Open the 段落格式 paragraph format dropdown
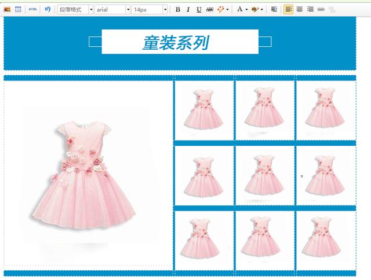The width and height of the screenshot is (371, 280). (x=75, y=10)
